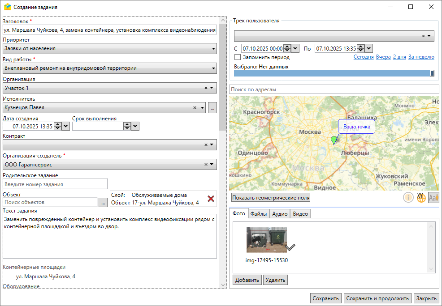
Task: Toggle the map labels icon
Action: coord(433,197)
